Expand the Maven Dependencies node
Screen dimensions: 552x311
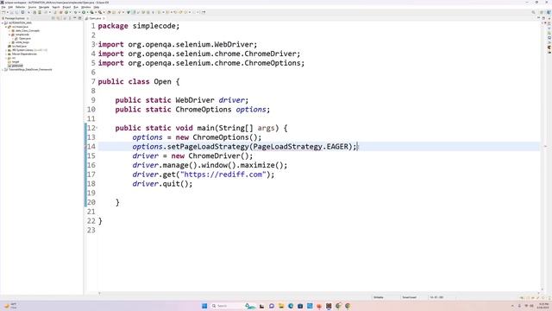coord(6,54)
